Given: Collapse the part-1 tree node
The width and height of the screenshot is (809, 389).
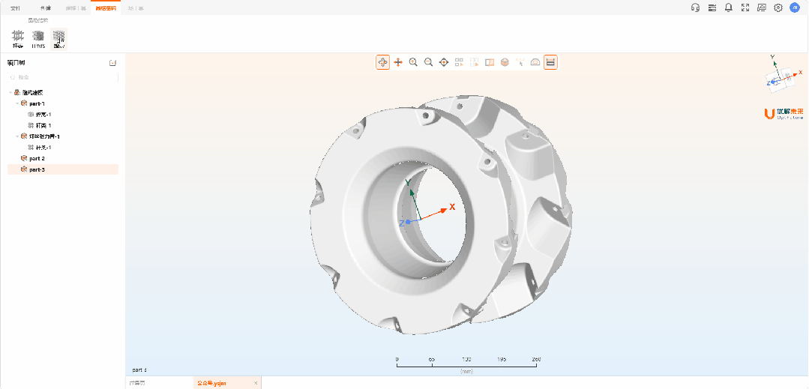Looking at the screenshot, I should coord(17,103).
